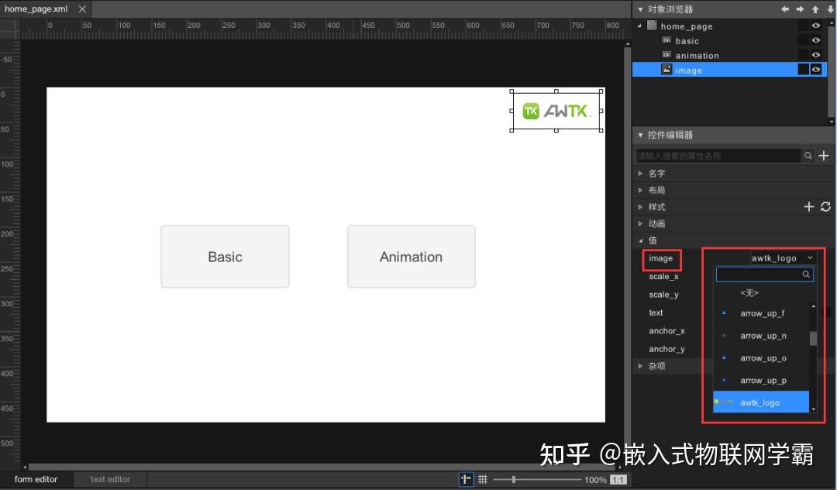Collapse the home_page tree node
Screen dimensions: 837x490
pyautogui.click(x=640, y=26)
